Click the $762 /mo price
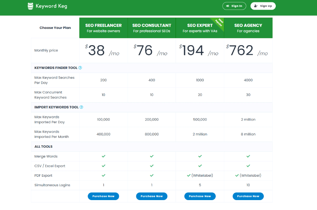Viewport: 317px width, 210px height. coord(247,50)
